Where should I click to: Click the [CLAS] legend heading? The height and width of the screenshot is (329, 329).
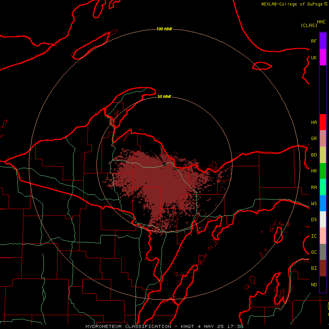[309, 25]
